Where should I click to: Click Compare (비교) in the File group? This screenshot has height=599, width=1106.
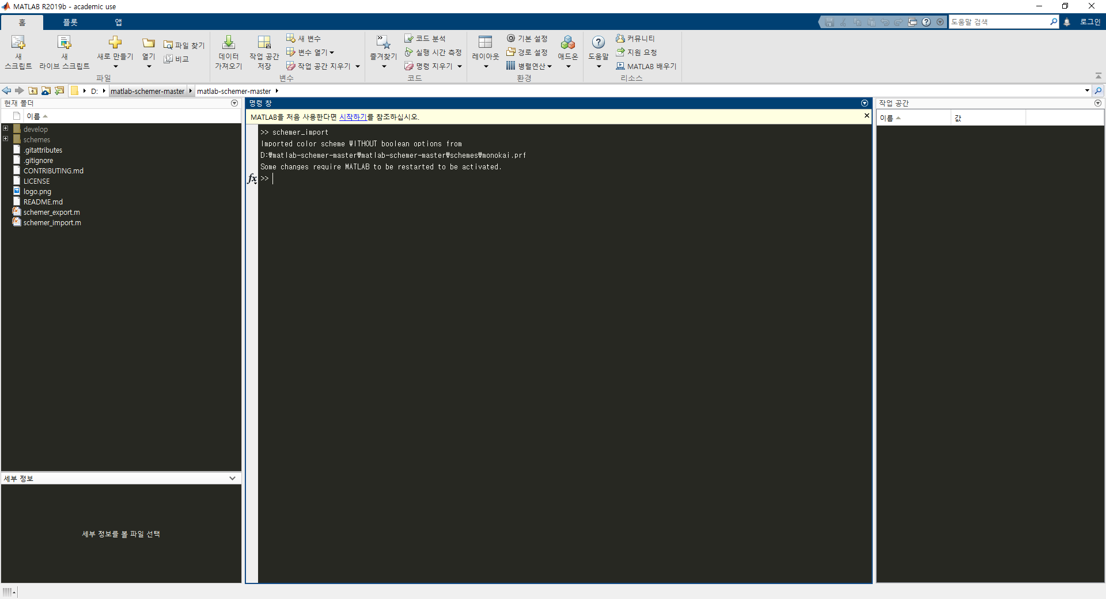tap(176, 59)
